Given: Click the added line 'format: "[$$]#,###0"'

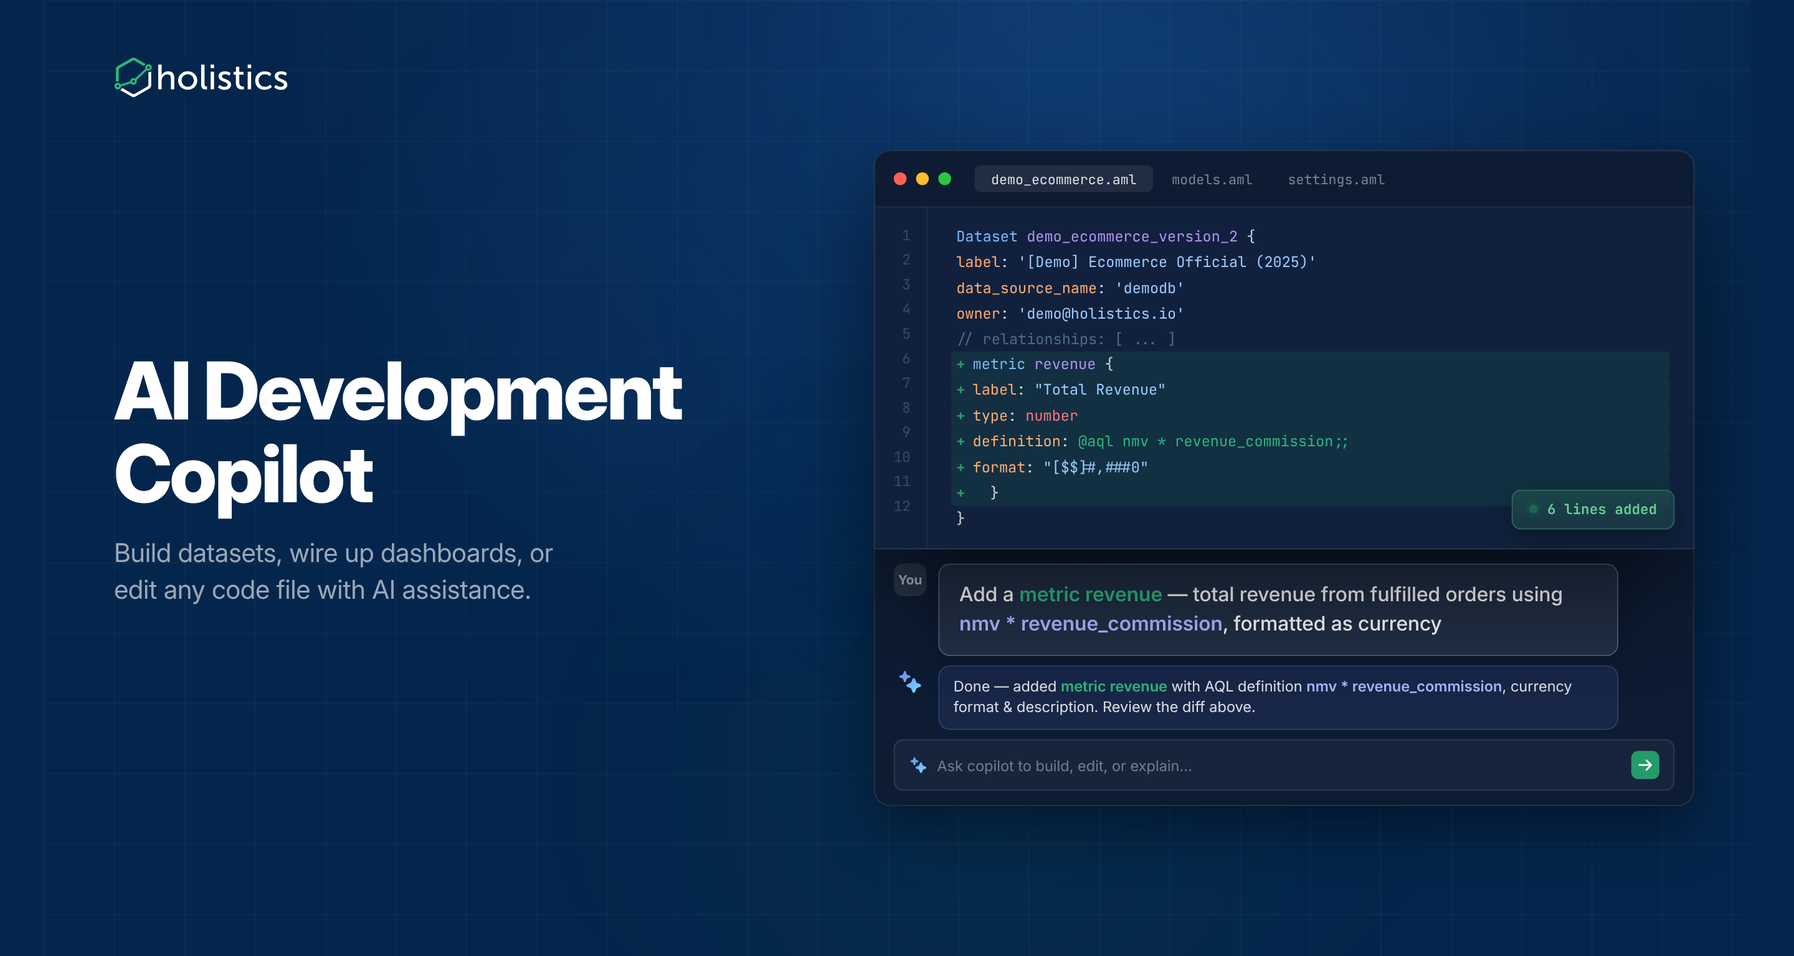Looking at the screenshot, I should tap(1310, 467).
